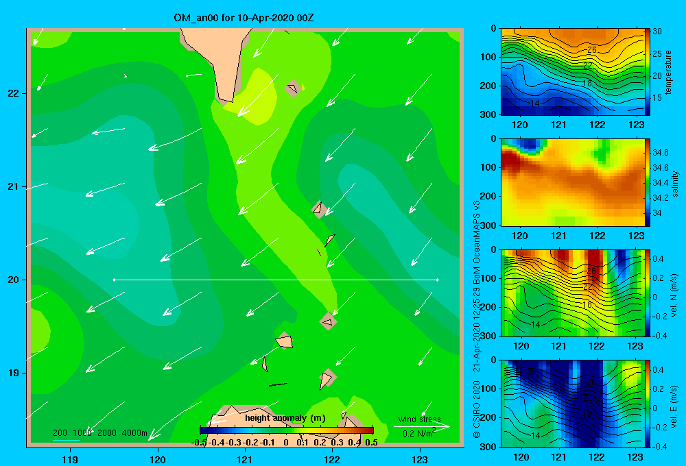Click the '200' depth contour legend entry
This screenshot has height=466, width=686.
(x=60, y=433)
